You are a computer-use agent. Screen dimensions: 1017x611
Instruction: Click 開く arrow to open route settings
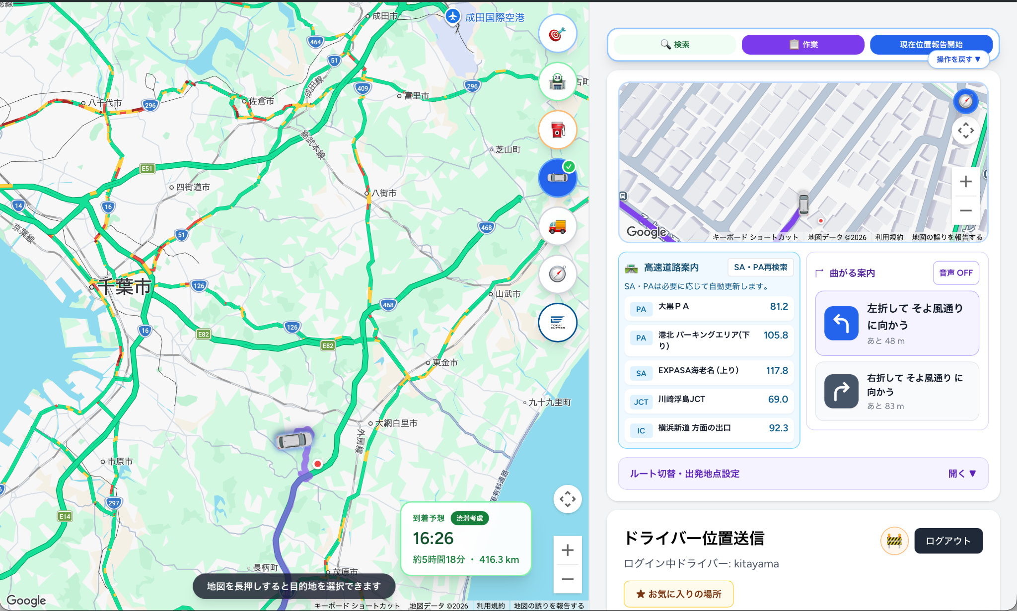962,474
